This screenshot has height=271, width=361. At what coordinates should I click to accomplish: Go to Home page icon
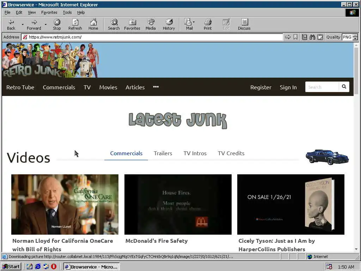[x=93, y=24]
